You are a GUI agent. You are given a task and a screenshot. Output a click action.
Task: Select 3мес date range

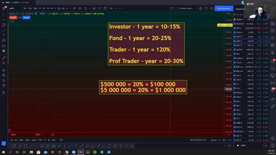click(x=28, y=140)
